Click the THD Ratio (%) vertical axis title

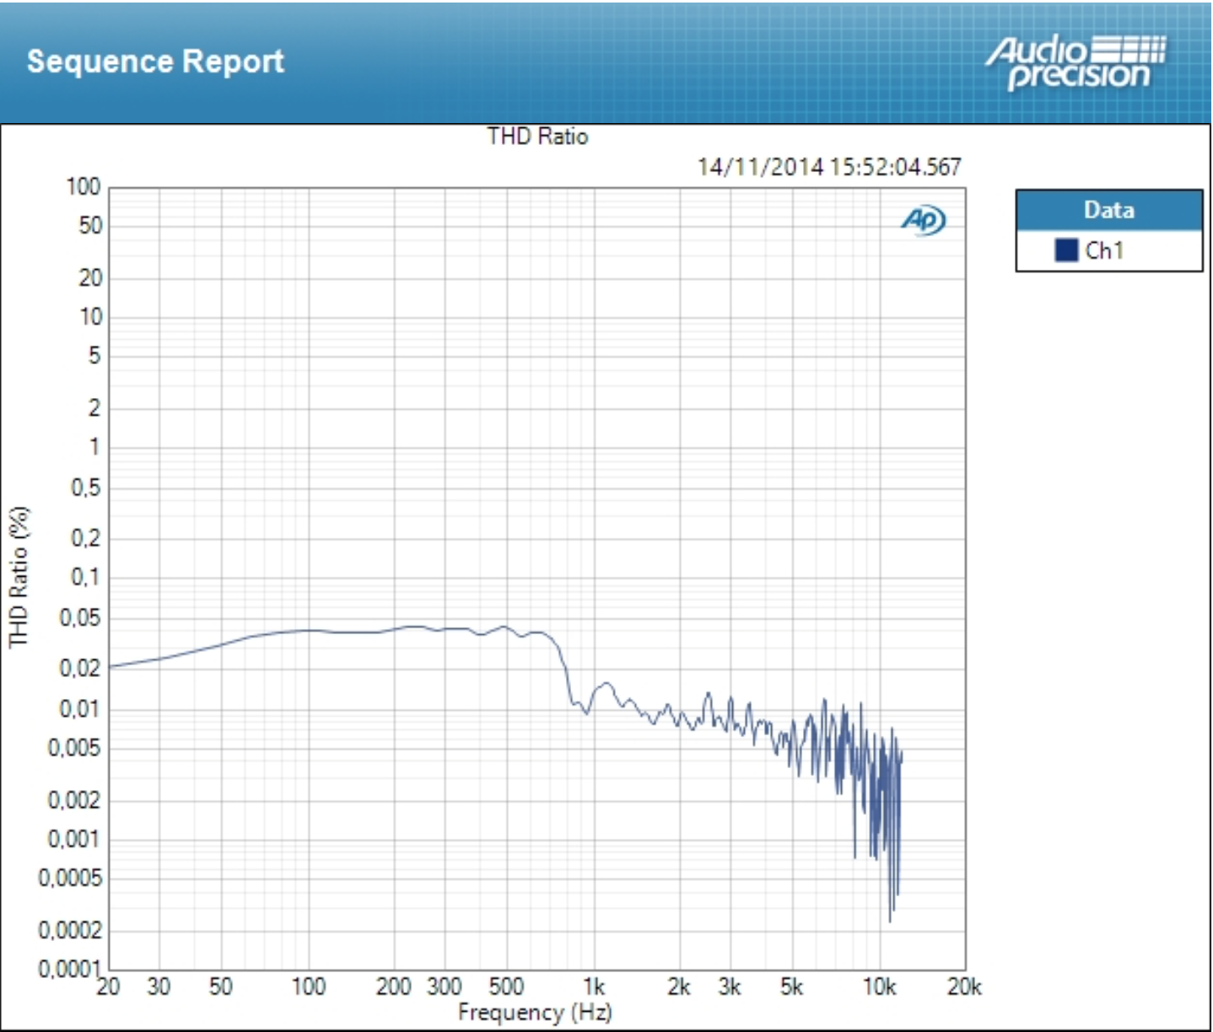coord(19,577)
